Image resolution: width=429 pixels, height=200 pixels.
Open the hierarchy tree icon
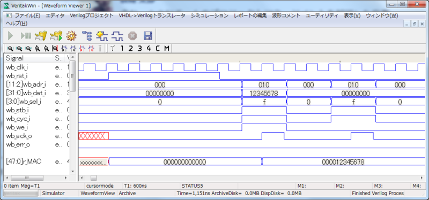tap(87, 36)
